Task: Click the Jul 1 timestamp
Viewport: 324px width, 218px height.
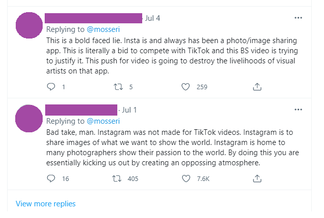Action: pyautogui.click(x=129, y=110)
